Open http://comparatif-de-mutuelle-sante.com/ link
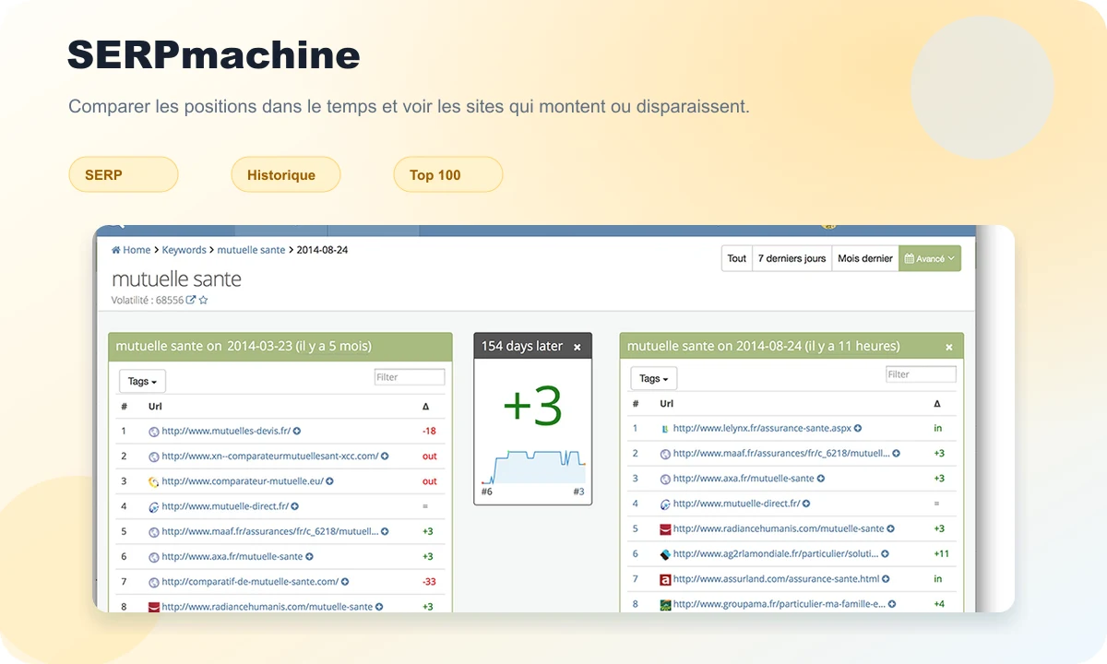1107x664 pixels. (250, 582)
